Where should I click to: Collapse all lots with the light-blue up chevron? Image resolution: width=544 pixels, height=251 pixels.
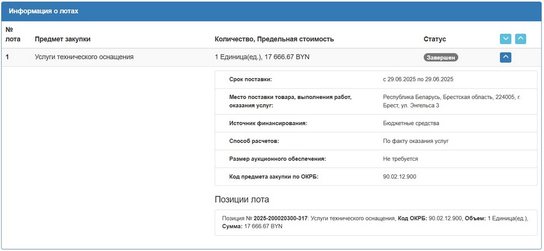[x=521, y=39]
